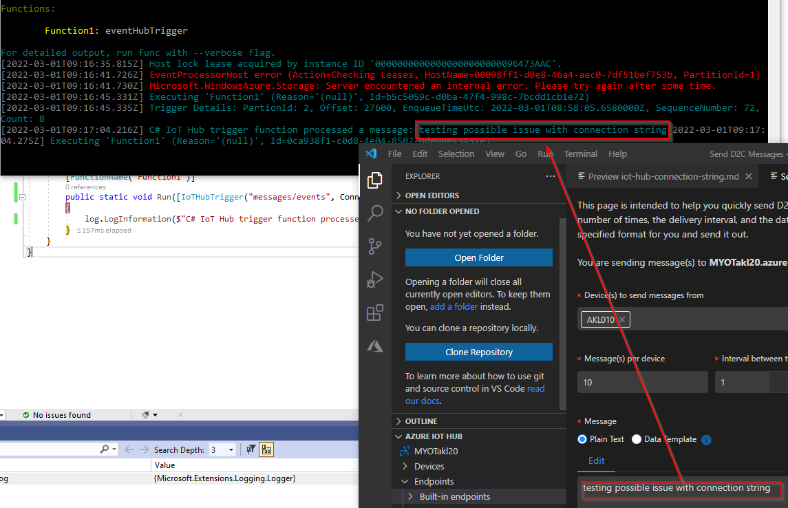This screenshot has width=788, height=508.
Task: Click the Message(s) per device field
Action: (642, 383)
